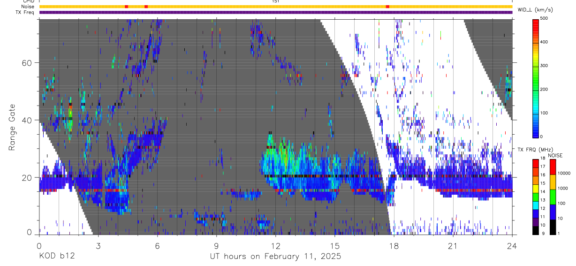Click the 10000 label in NOISE legend

564,174
